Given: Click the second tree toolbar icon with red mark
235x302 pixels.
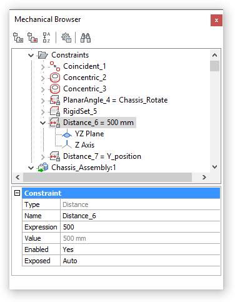Looking at the screenshot, I should 32,38.
